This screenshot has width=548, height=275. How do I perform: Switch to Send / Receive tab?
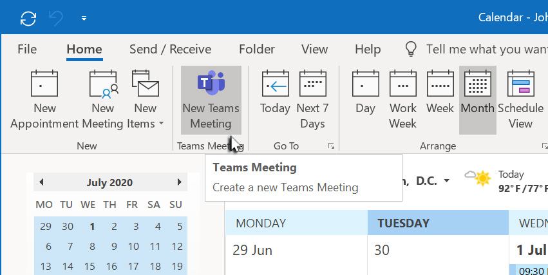pyautogui.click(x=170, y=49)
